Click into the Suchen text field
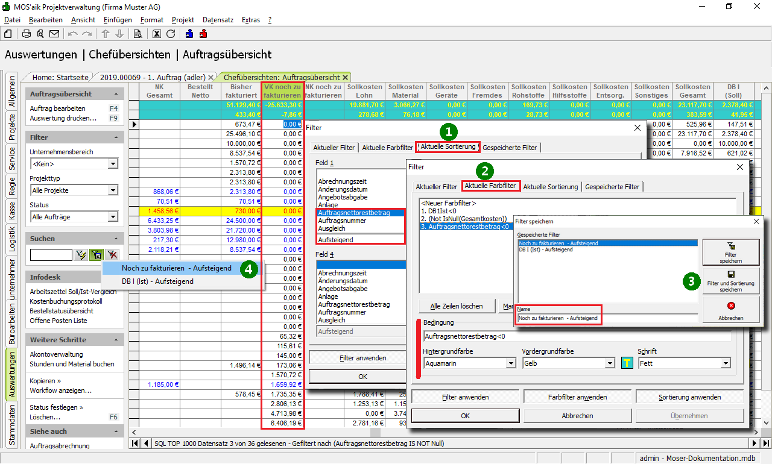Image resolution: width=772 pixels, height=464 pixels. 51,255
